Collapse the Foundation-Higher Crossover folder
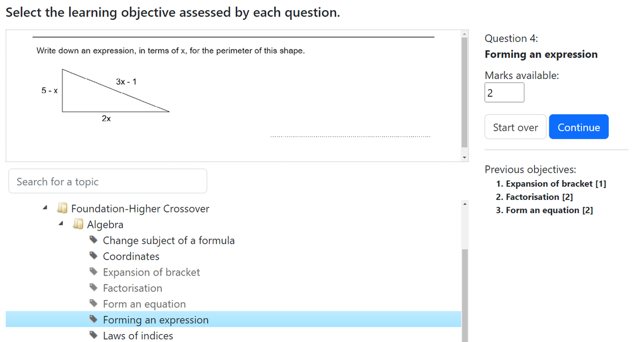The height and width of the screenshot is (342, 637). click(45, 208)
